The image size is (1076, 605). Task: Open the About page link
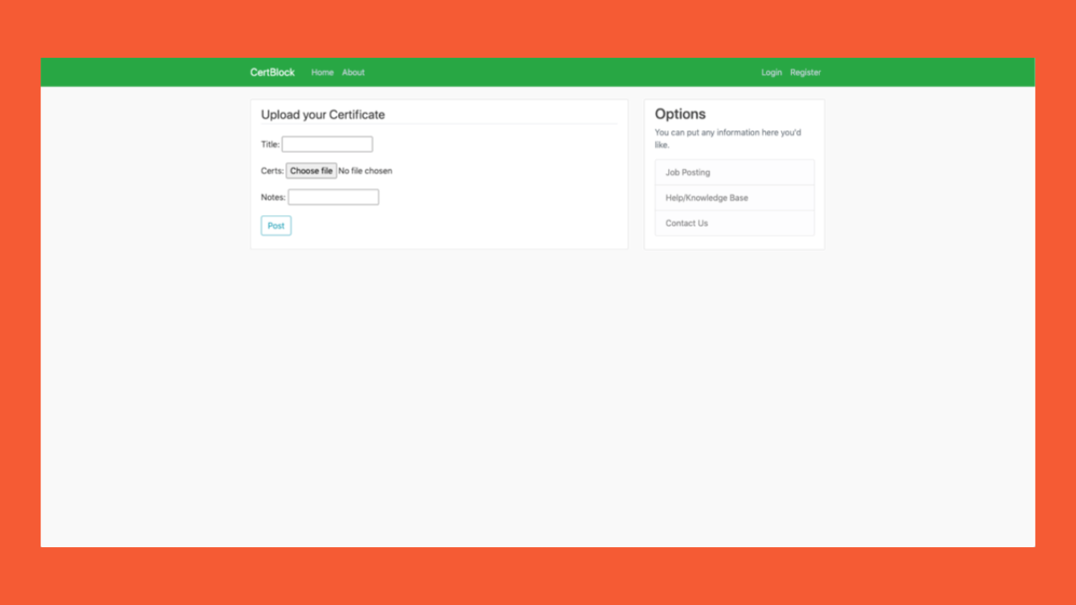(x=353, y=72)
